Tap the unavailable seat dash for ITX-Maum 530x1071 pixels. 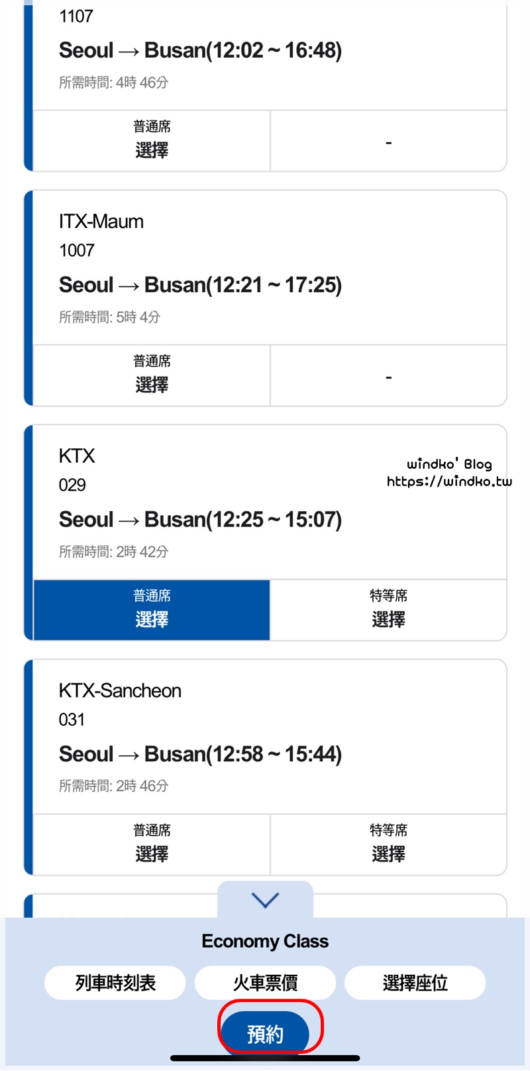point(388,377)
